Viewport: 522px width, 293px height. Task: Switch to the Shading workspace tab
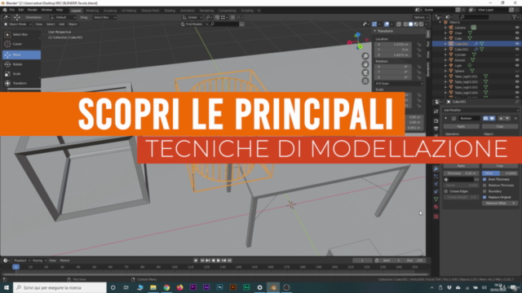click(170, 11)
